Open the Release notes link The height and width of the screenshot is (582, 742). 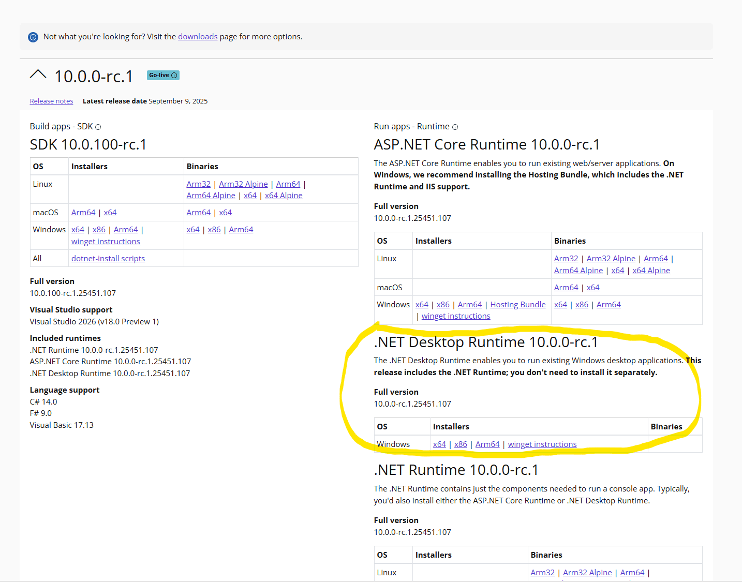click(x=51, y=101)
